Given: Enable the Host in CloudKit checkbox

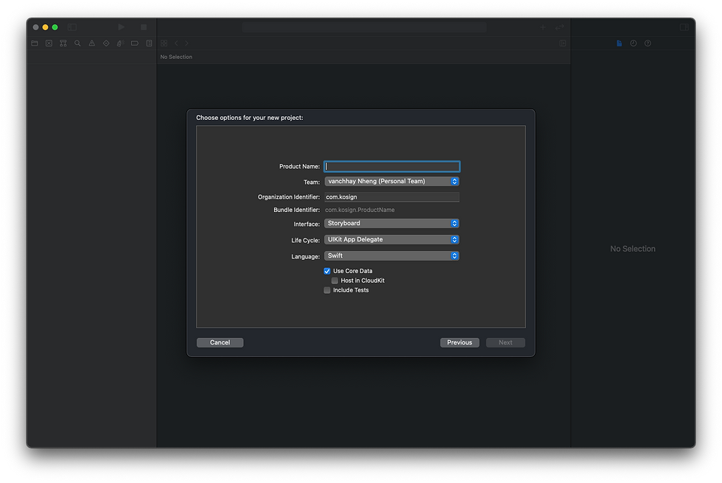Looking at the screenshot, I should [334, 281].
